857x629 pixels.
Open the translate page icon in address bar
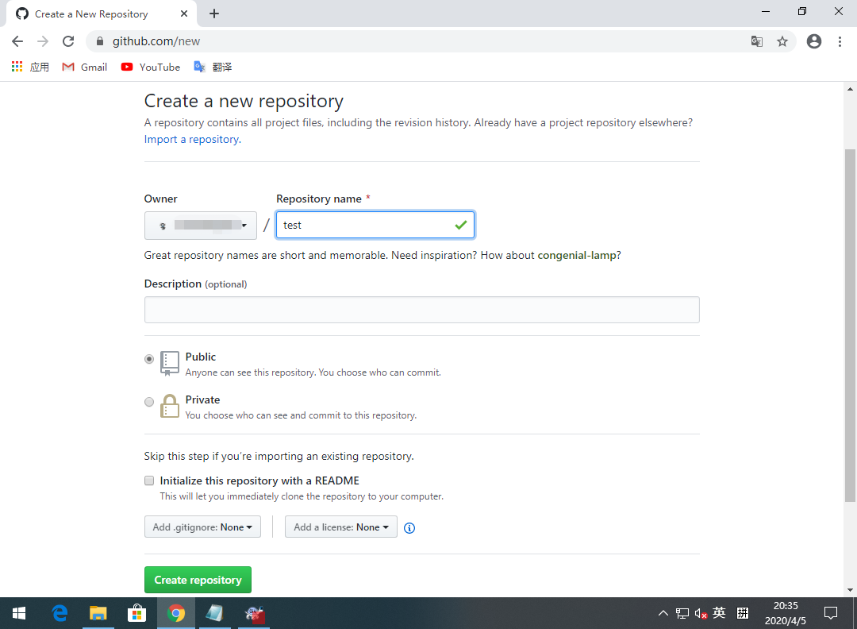(756, 41)
